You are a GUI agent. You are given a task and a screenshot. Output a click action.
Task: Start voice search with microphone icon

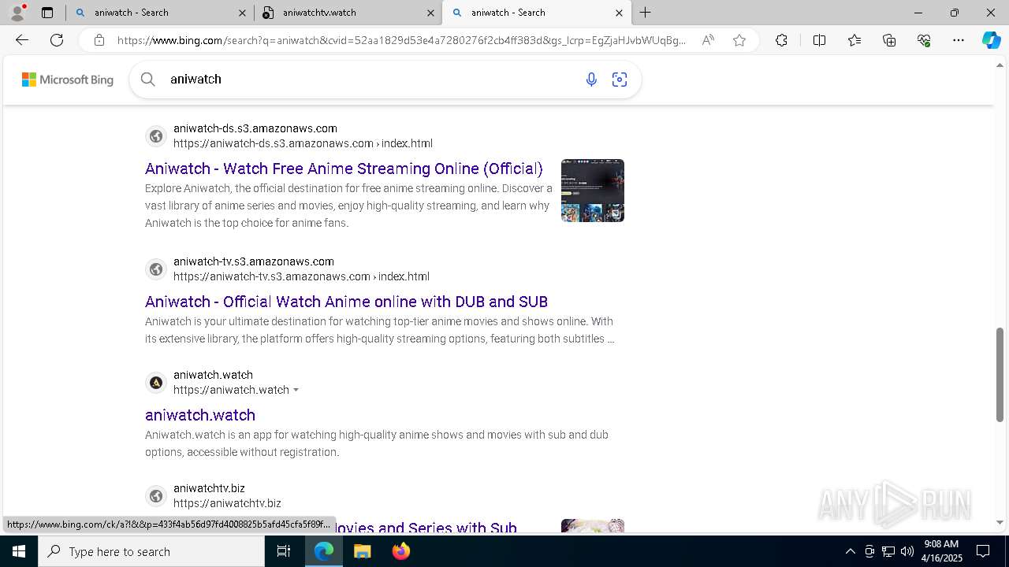coord(591,80)
